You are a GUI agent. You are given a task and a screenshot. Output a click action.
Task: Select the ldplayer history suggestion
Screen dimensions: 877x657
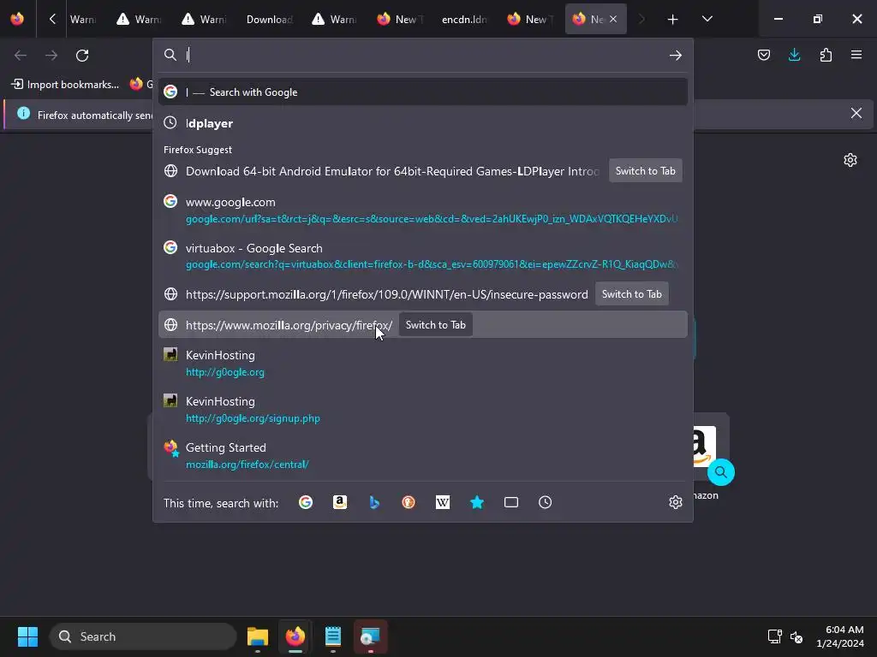pyautogui.click(x=423, y=123)
